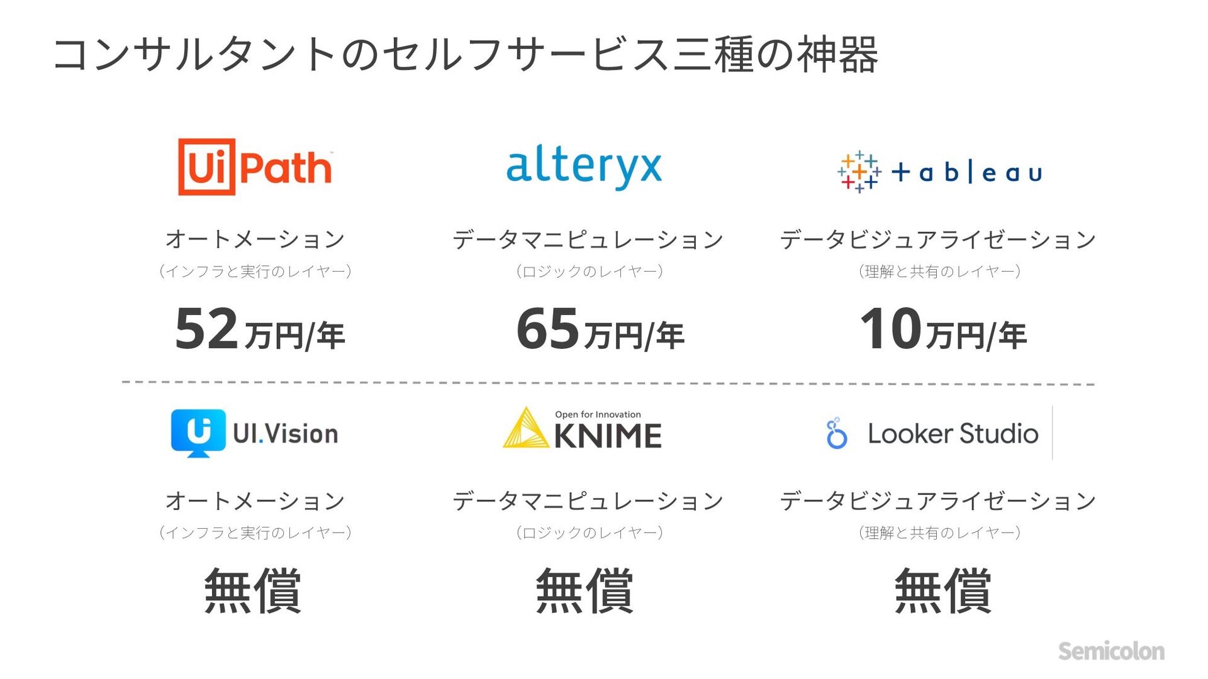The height and width of the screenshot is (679, 1208).
Task: Click the tableau colored cross icon
Action: (x=859, y=172)
